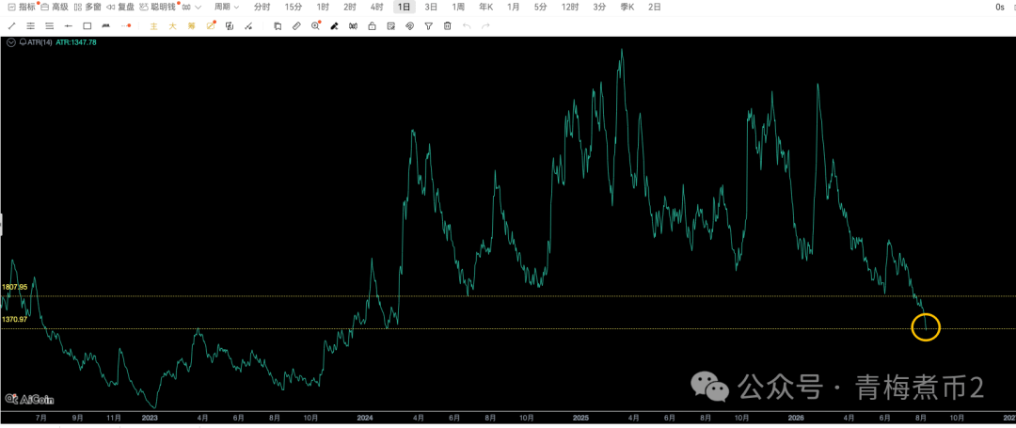Image resolution: width=1016 pixels, height=428 pixels.
Task: Switch to the 2时 timeframe
Action: [349, 8]
